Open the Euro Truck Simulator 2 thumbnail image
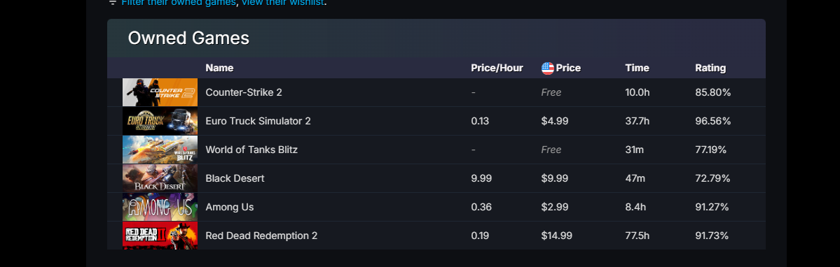The image size is (840, 267). pos(160,121)
